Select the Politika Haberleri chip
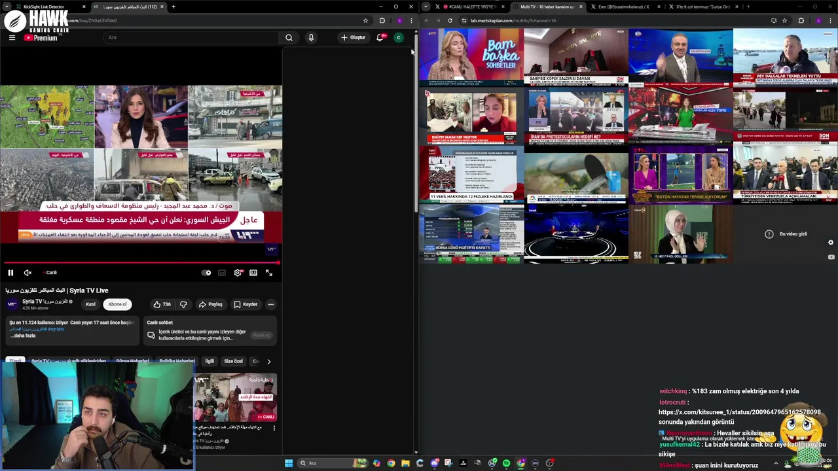Image resolution: width=838 pixels, height=471 pixels. 177,361
